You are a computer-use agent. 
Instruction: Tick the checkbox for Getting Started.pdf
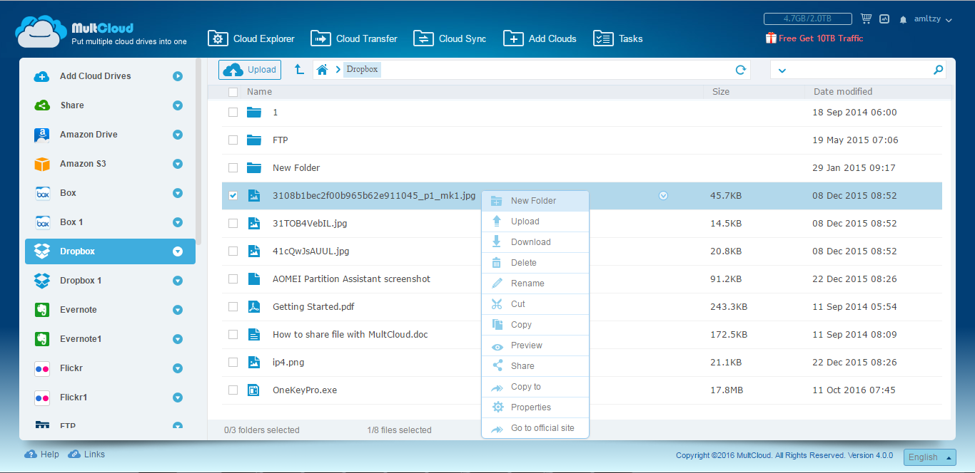point(233,307)
